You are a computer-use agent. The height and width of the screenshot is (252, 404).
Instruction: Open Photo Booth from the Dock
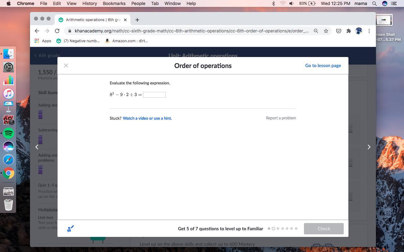point(9,120)
